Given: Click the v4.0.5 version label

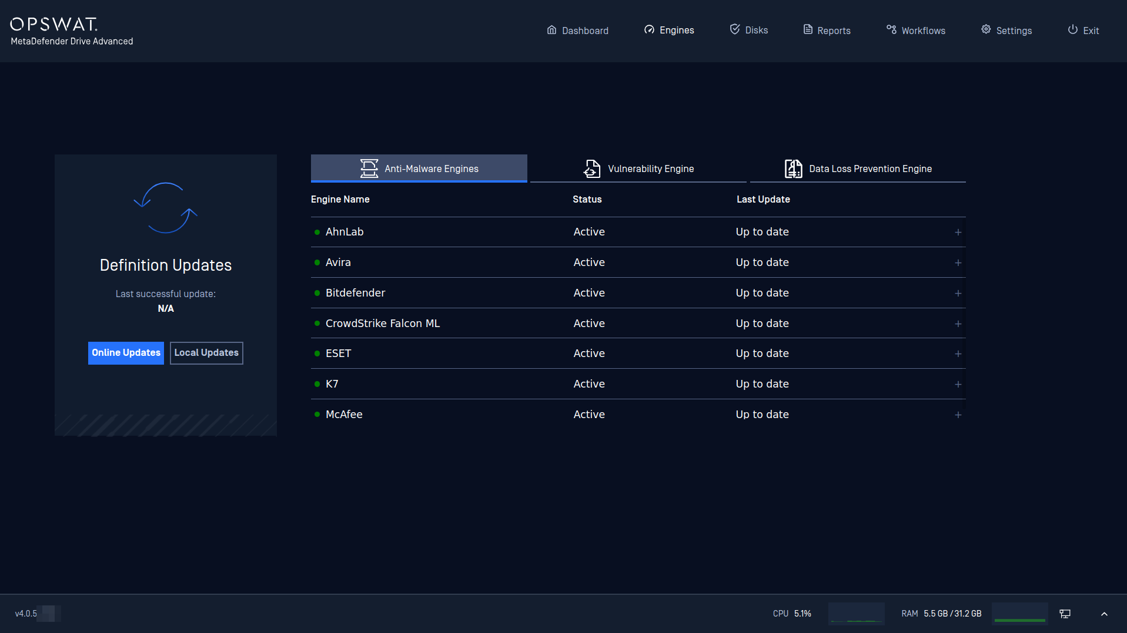Looking at the screenshot, I should click(x=26, y=614).
